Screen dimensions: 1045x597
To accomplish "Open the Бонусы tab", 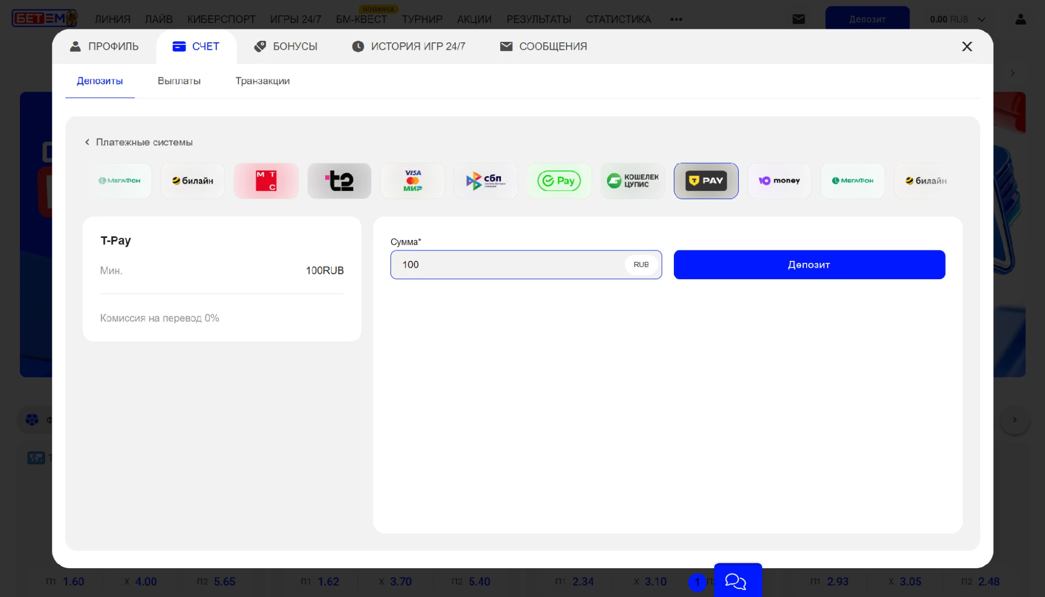I will click(285, 47).
